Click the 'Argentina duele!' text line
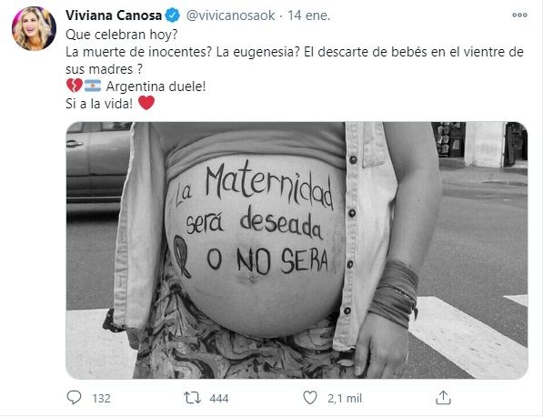The image size is (543, 417). click(x=156, y=86)
